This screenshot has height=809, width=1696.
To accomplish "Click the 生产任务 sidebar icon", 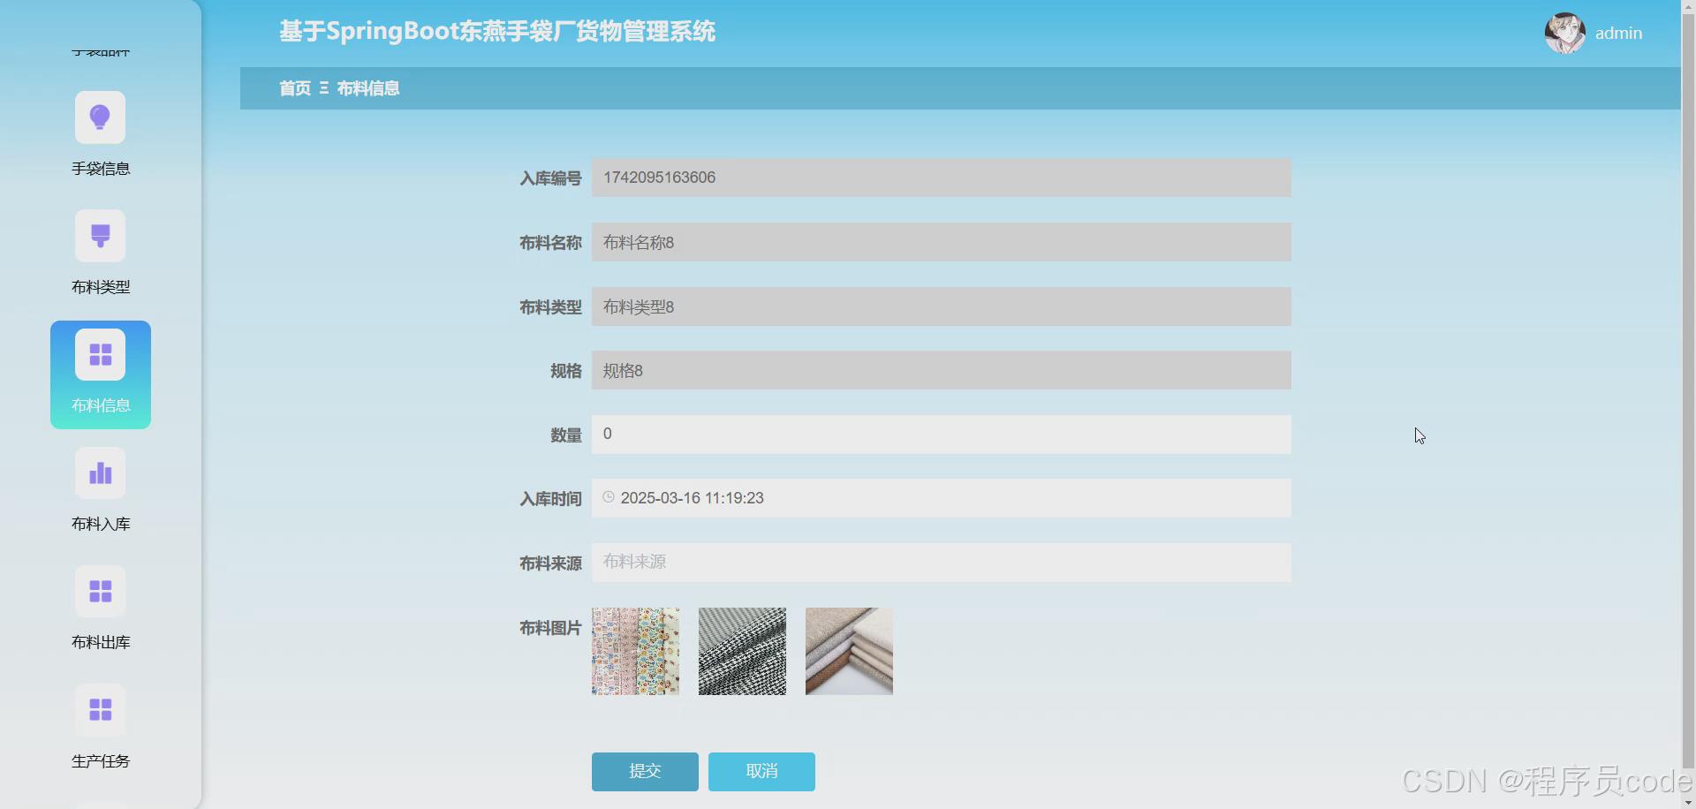I will coord(100,709).
